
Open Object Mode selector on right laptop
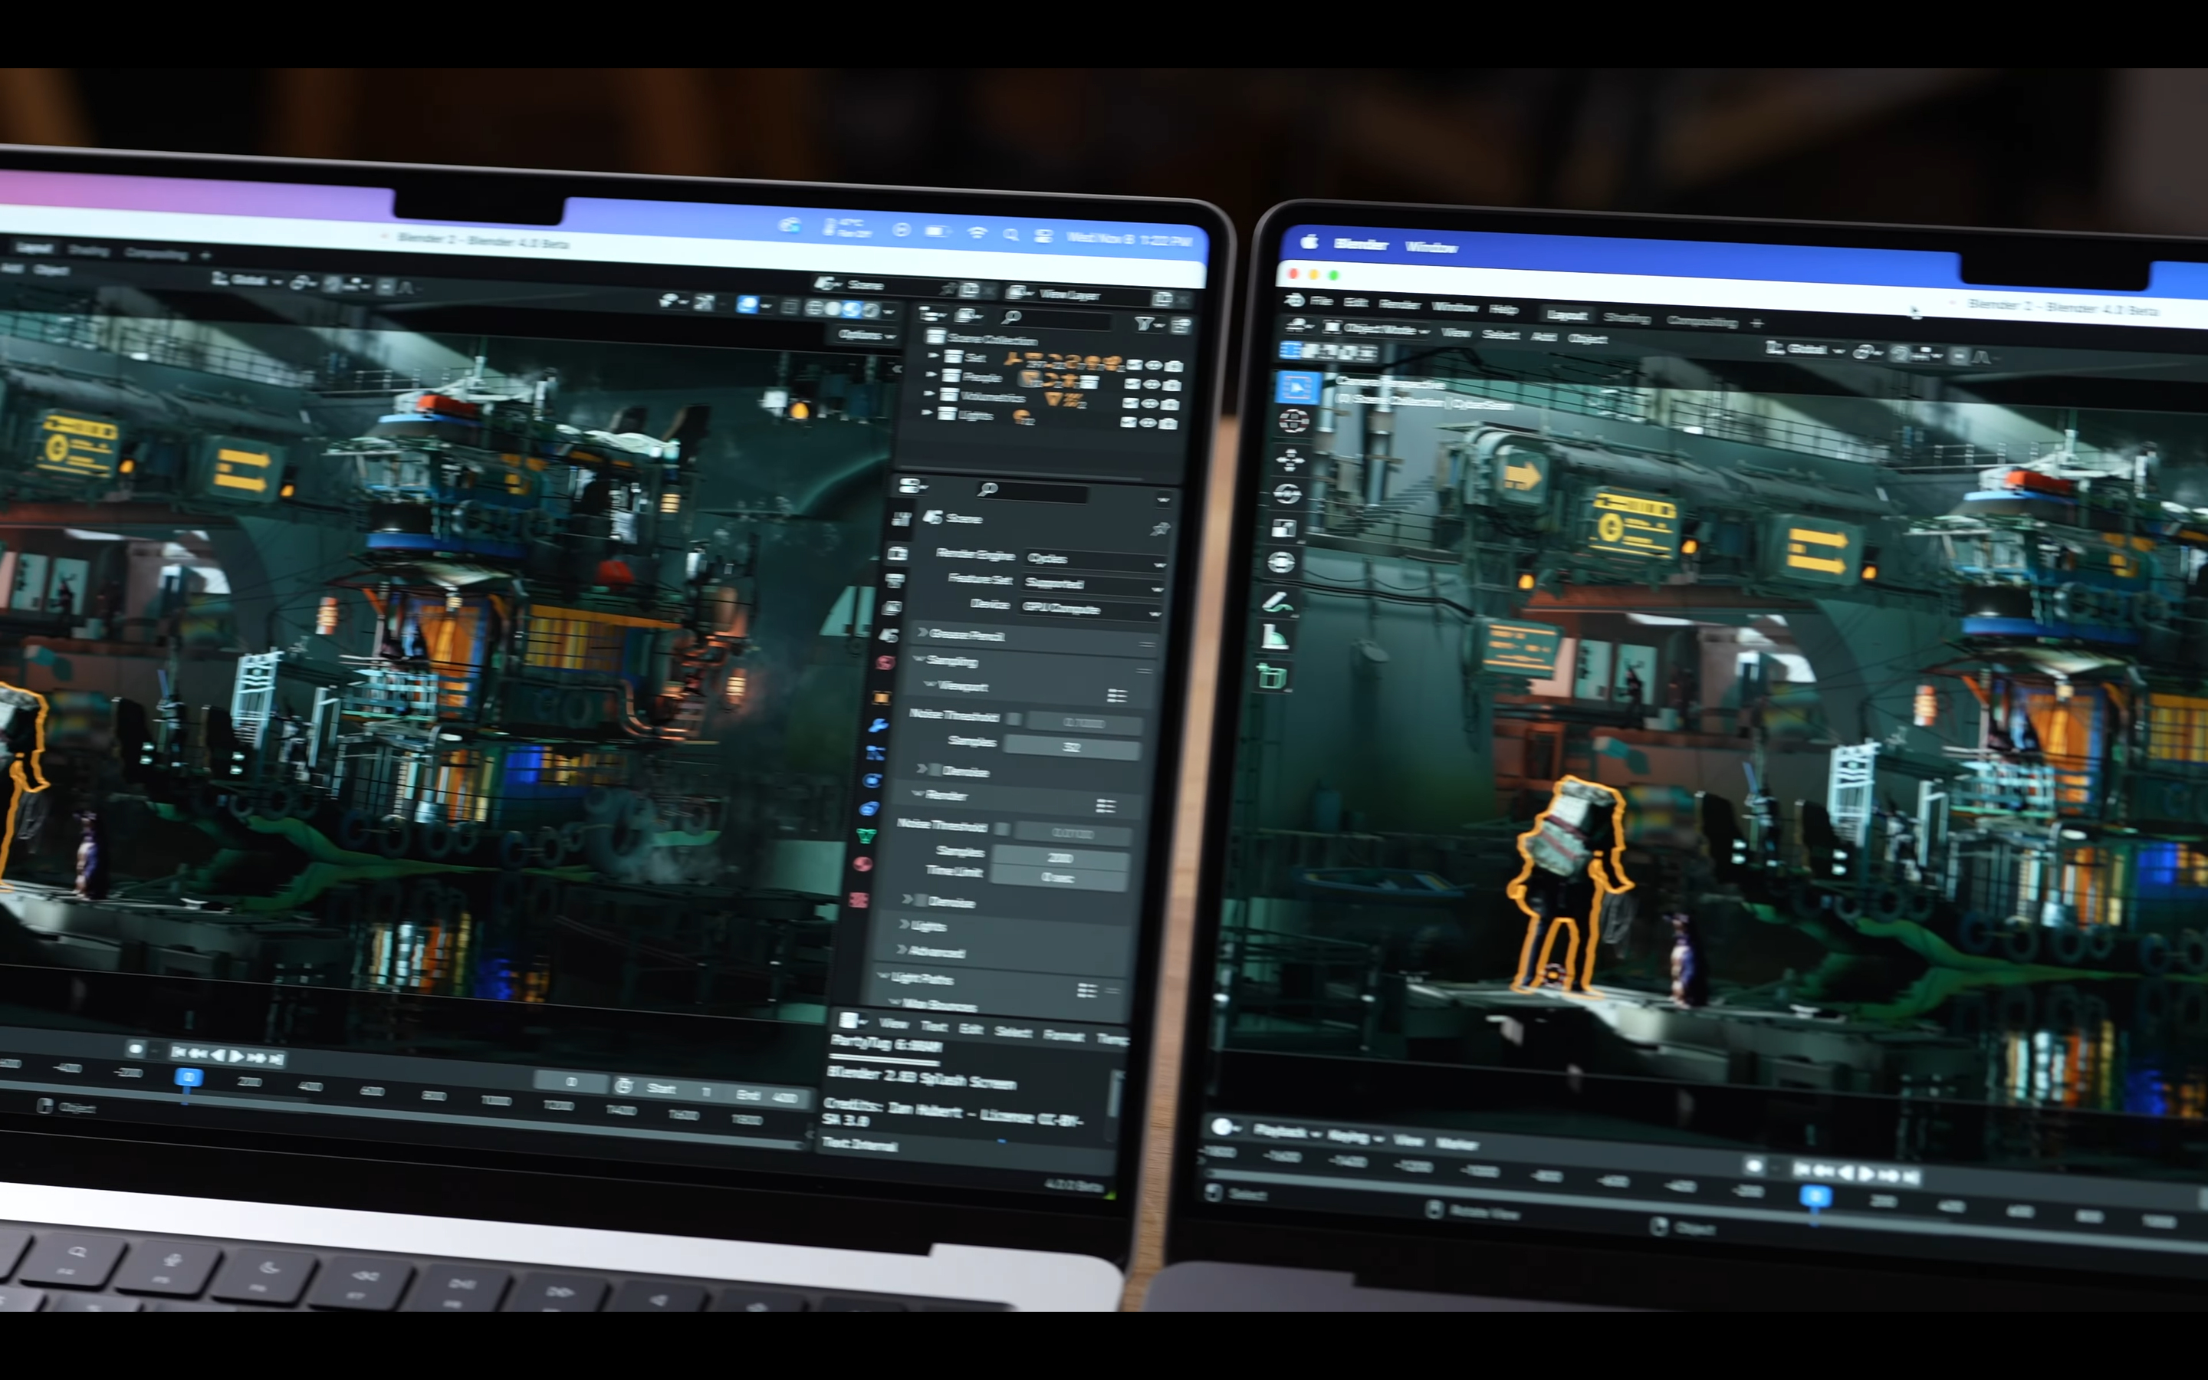pos(1378,330)
